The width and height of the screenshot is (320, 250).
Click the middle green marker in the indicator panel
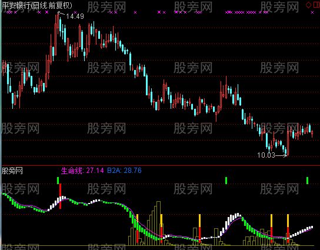click(x=226, y=181)
